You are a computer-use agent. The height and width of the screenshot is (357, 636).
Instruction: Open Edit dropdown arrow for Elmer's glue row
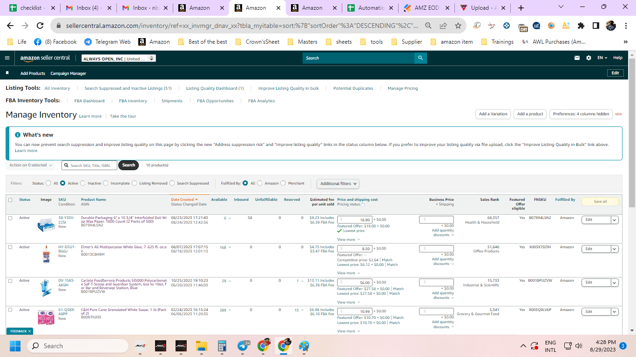[x=615, y=249]
